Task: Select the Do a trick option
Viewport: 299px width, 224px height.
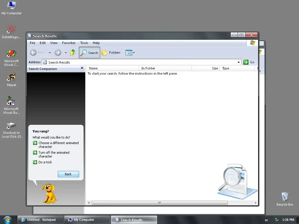Action: pos(43,162)
